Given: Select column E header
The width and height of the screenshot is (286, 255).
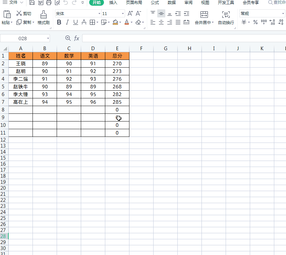Looking at the screenshot, I should click(117, 49).
